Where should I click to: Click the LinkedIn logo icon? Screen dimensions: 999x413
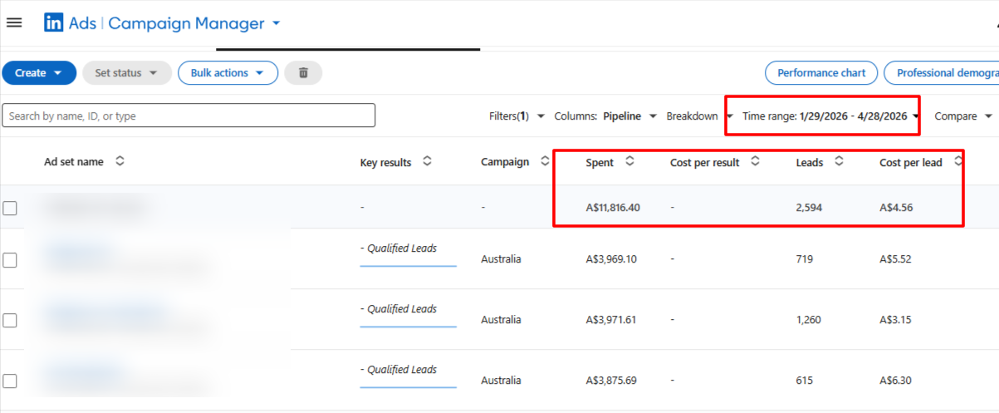[x=54, y=22]
